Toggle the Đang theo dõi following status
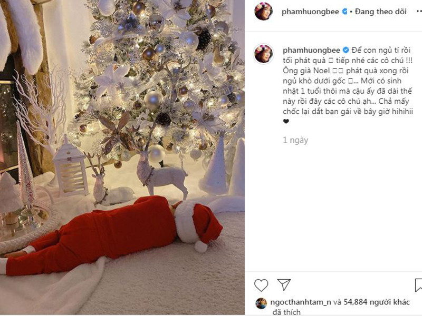Image resolution: width=422 pixels, height=316 pixels. coord(381,12)
